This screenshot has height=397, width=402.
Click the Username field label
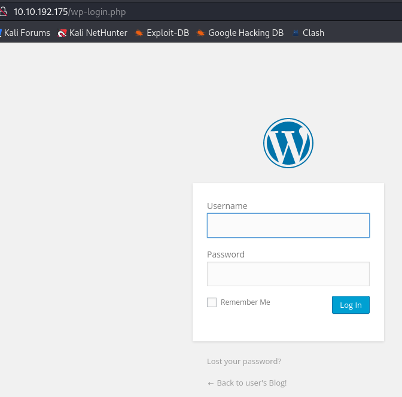point(227,206)
